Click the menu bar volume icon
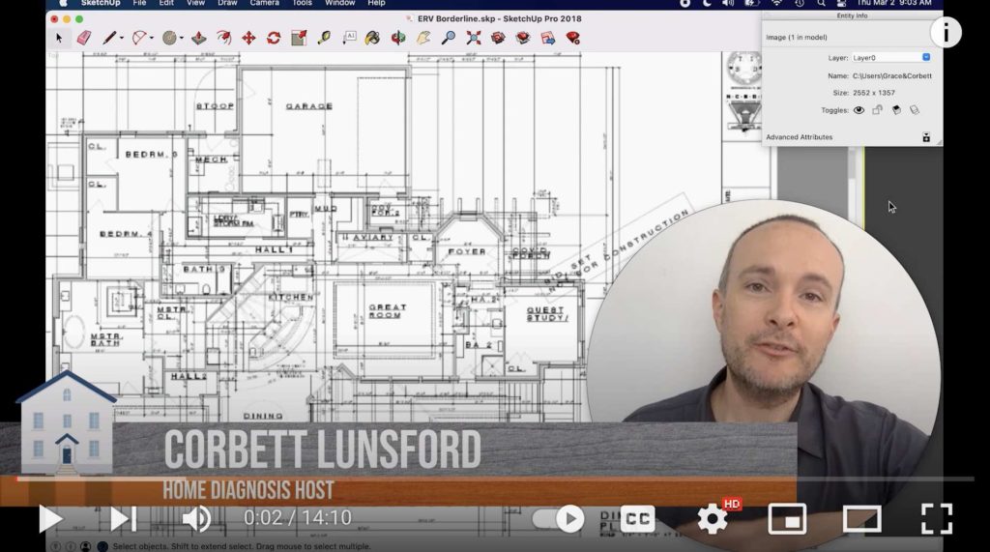Image resolution: width=990 pixels, height=552 pixels. pos(728,3)
